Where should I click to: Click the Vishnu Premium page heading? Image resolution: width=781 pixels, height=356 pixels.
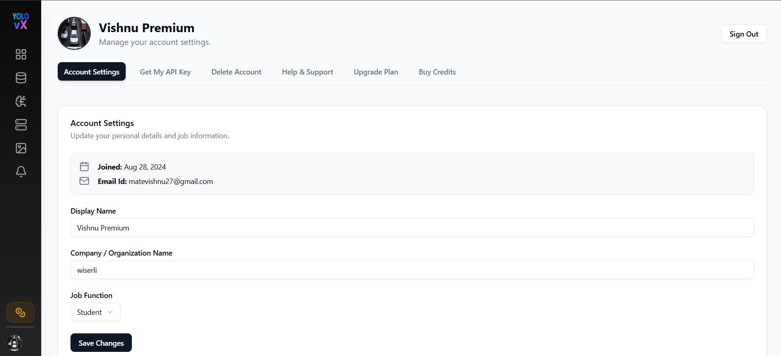[147, 28]
